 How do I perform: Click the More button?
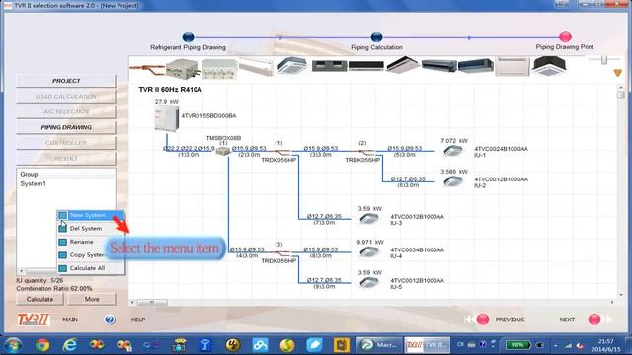pyautogui.click(x=92, y=299)
